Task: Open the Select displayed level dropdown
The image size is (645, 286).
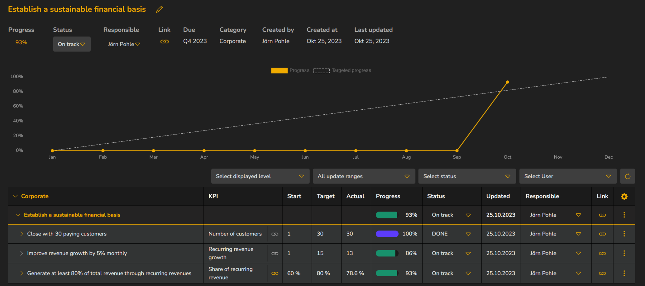Action: pyautogui.click(x=260, y=176)
